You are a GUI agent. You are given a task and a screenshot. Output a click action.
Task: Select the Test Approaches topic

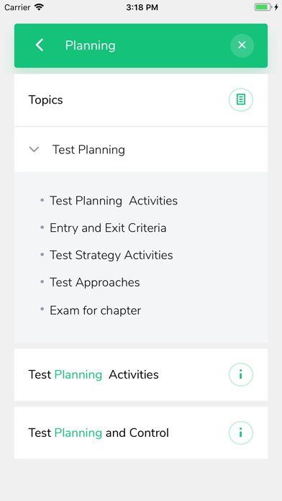94,282
